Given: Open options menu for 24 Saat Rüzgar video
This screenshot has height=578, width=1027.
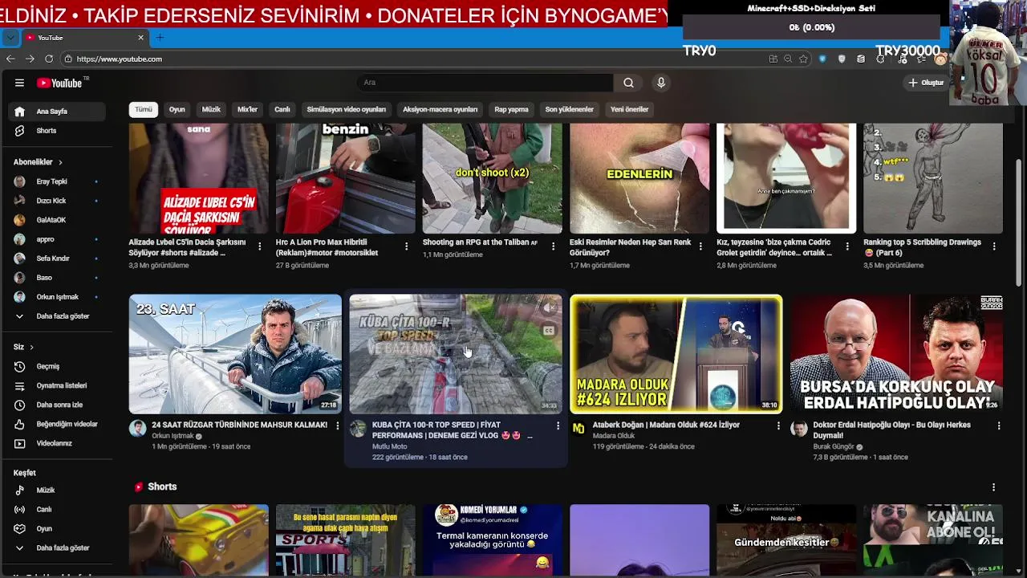Looking at the screenshot, I should pos(337,425).
